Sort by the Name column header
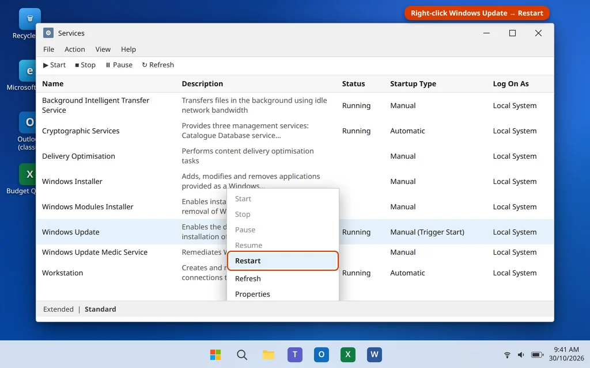This screenshot has height=368, width=590. [x=52, y=84]
